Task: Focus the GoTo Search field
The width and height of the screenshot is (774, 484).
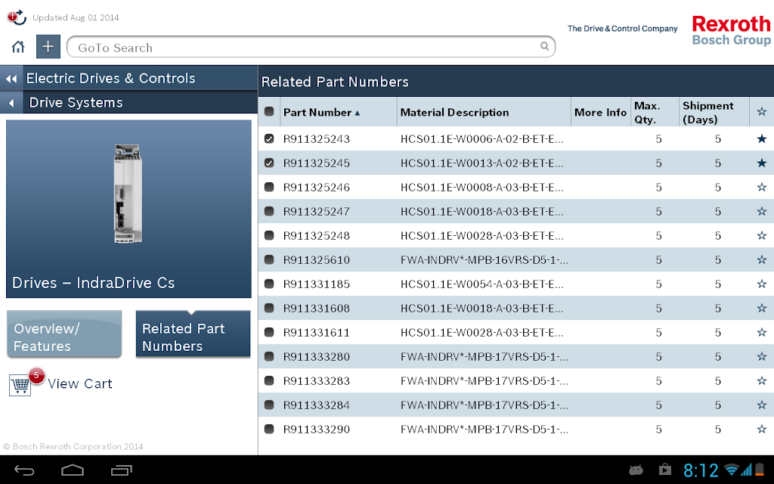Action: point(311,47)
